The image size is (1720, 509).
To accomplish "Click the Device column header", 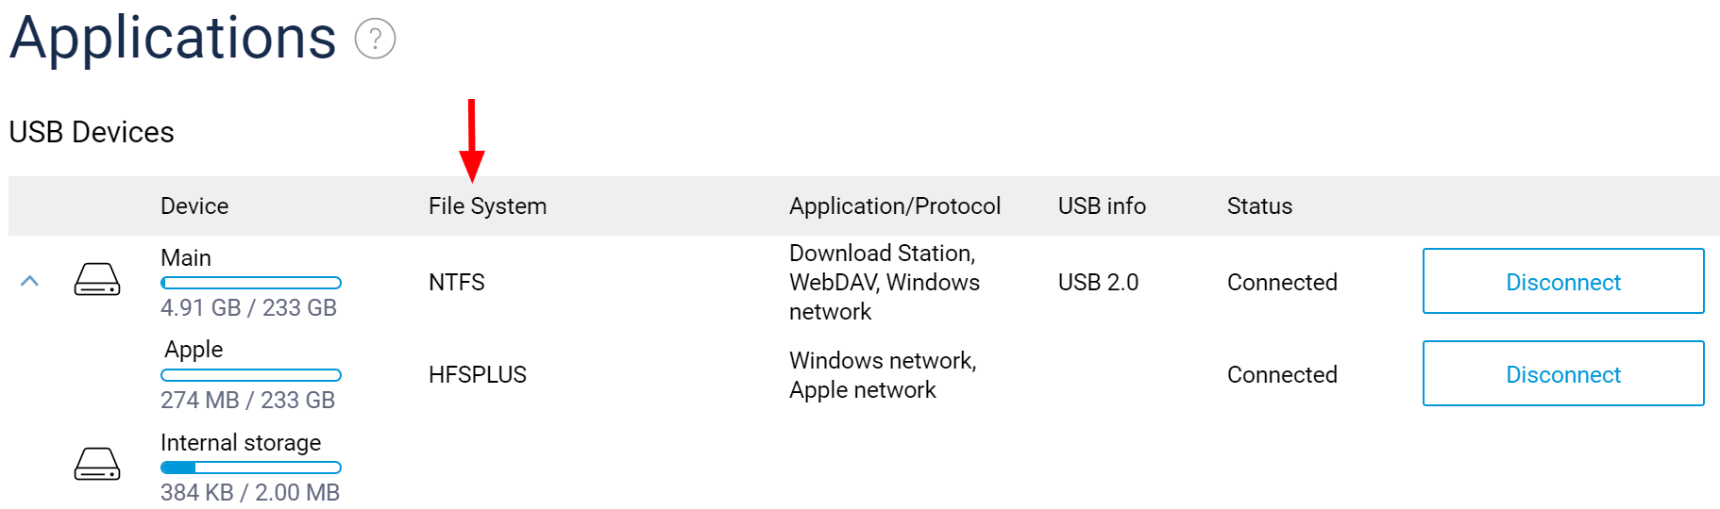I will [x=194, y=206].
